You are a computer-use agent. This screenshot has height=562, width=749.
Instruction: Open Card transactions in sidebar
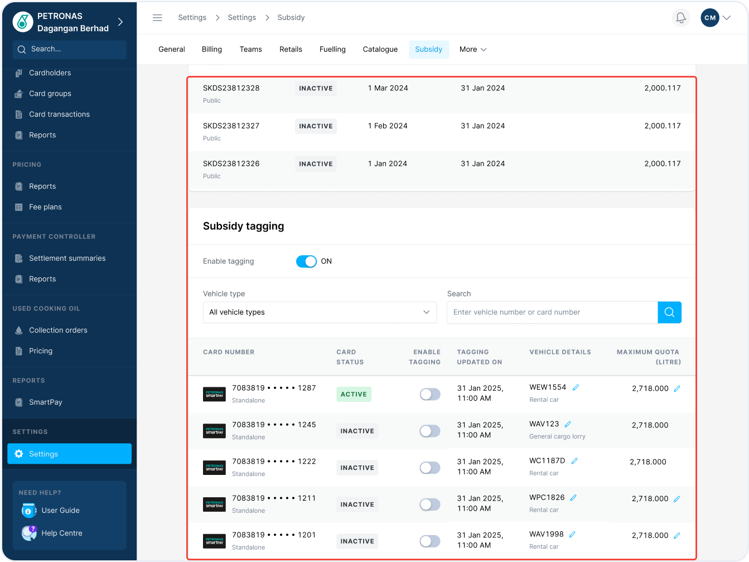(59, 114)
